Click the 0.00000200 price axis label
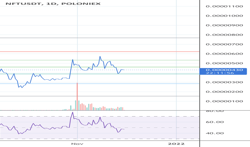 click(x=224, y=92)
